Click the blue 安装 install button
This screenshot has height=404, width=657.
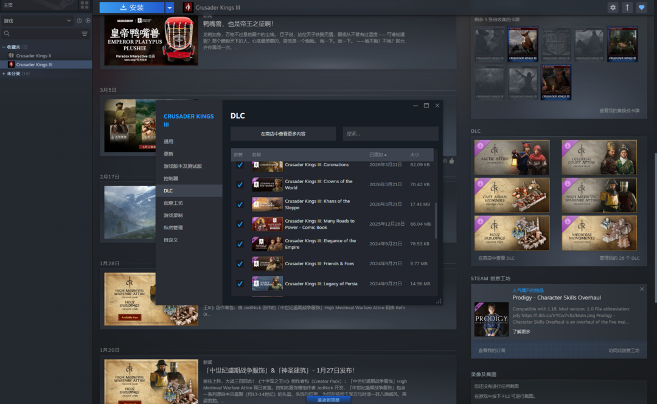[x=132, y=7]
